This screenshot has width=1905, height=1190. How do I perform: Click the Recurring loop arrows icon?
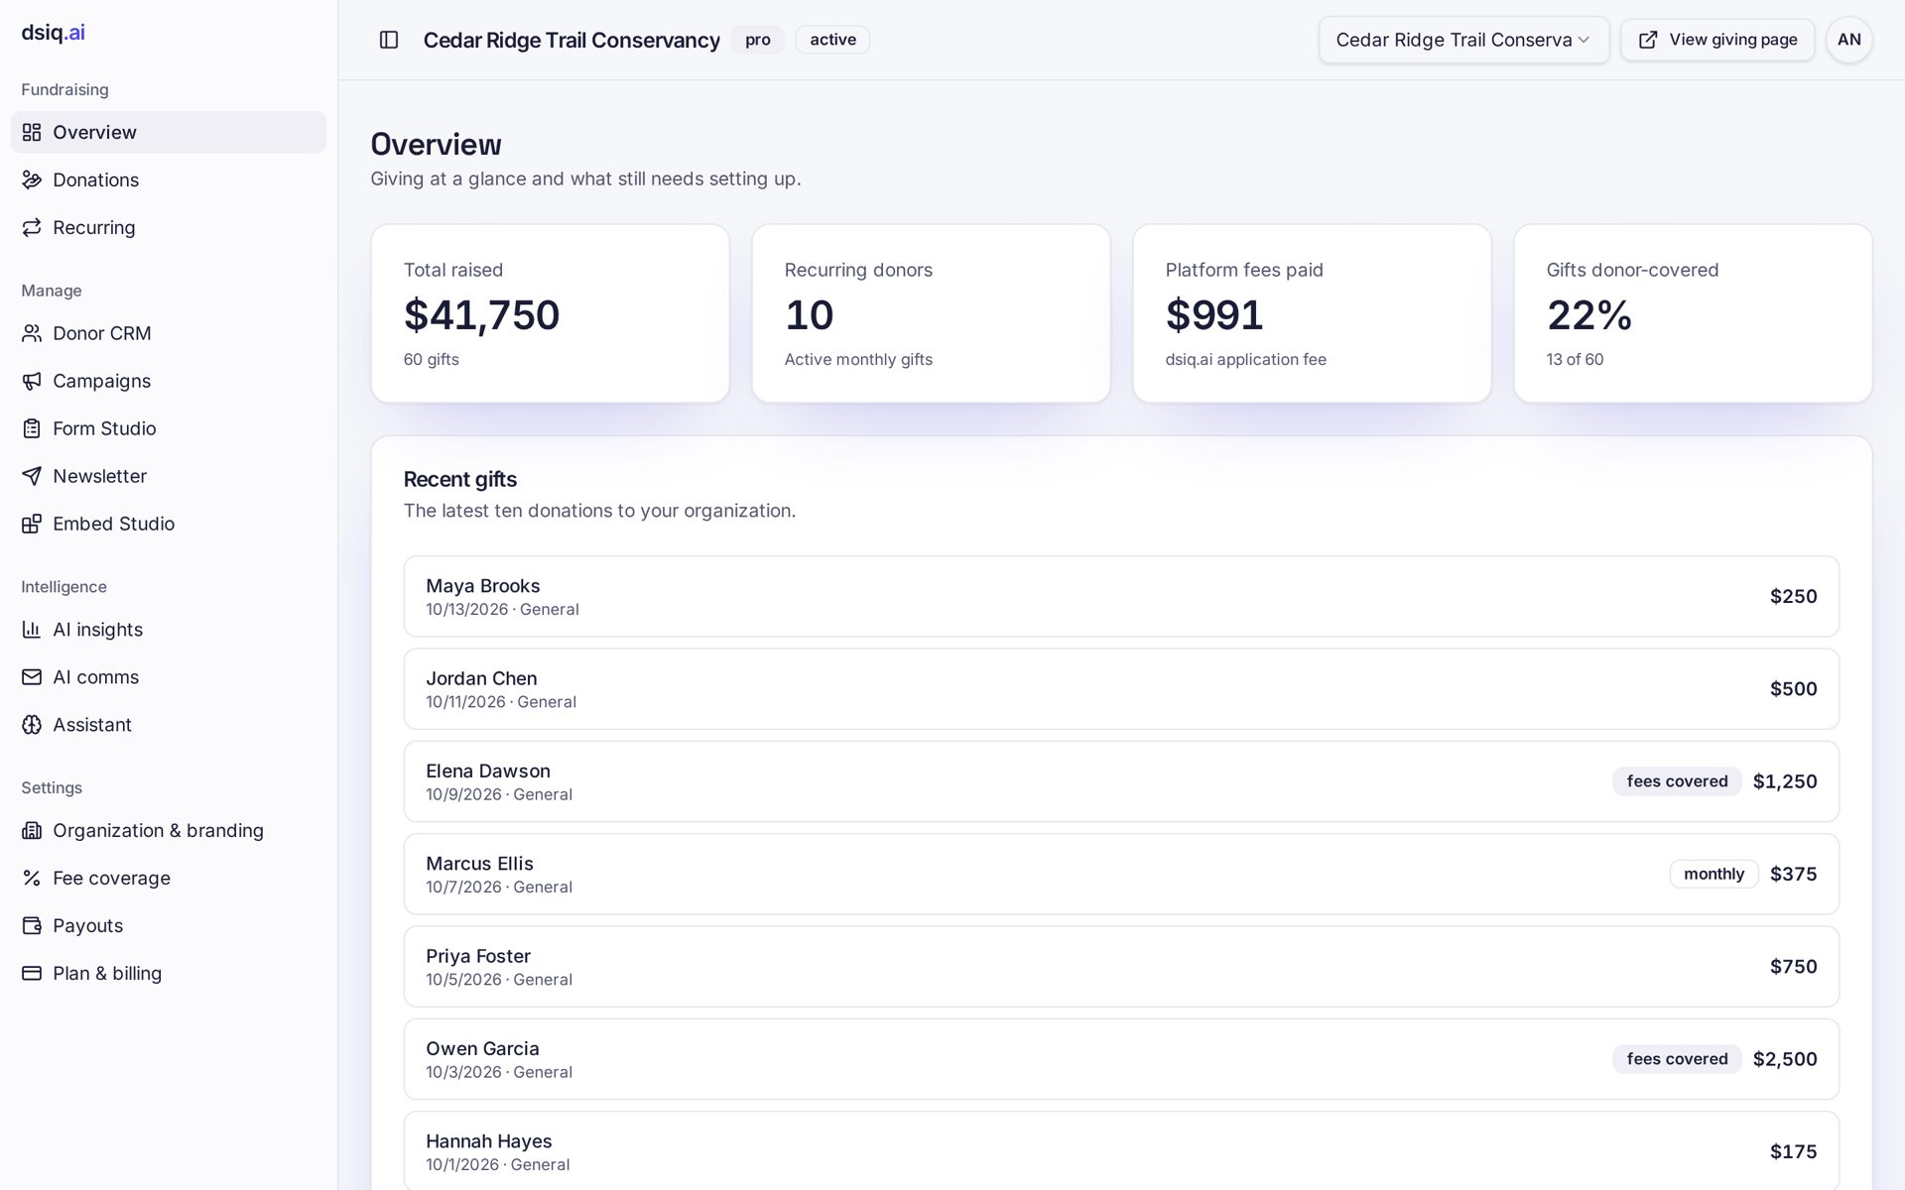(32, 227)
